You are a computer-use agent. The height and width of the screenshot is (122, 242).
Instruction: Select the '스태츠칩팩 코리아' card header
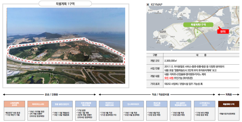tap(14, 104)
